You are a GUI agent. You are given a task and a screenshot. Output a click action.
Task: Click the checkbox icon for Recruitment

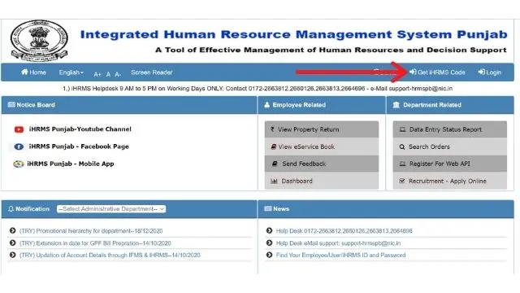402,181
